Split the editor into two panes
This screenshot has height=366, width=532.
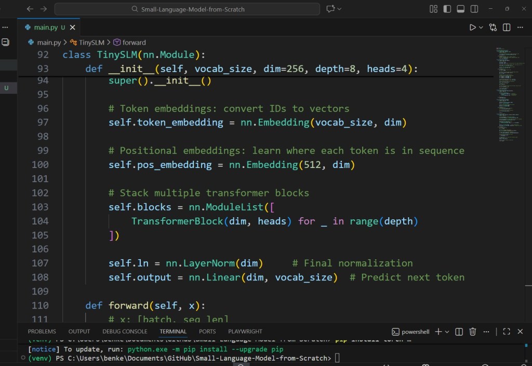(506, 27)
